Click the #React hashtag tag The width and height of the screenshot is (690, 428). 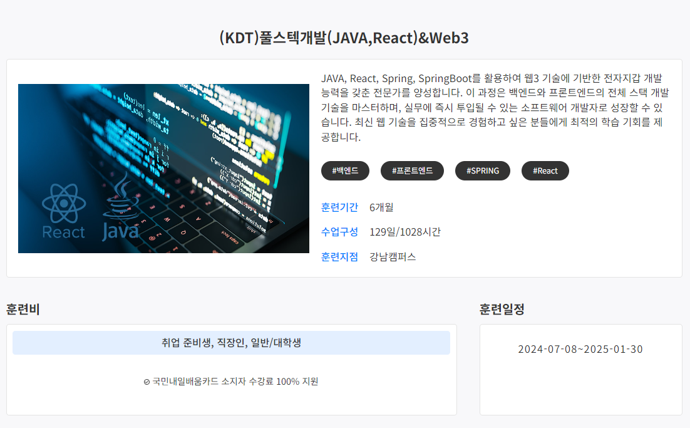tap(545, 170)
